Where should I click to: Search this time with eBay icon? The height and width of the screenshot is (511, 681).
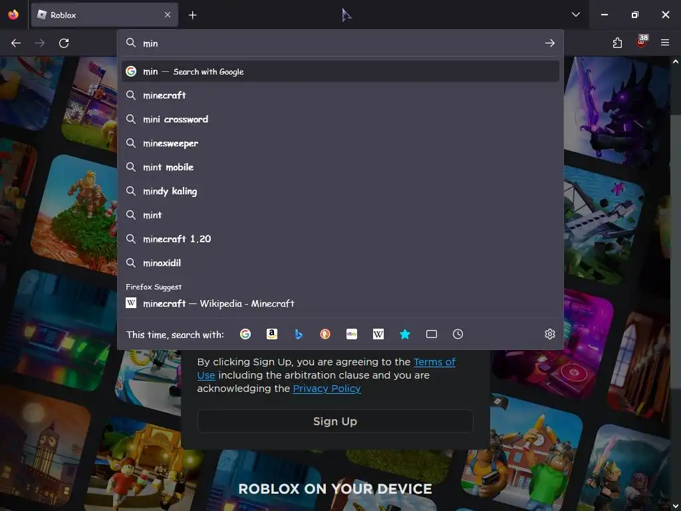352,334
